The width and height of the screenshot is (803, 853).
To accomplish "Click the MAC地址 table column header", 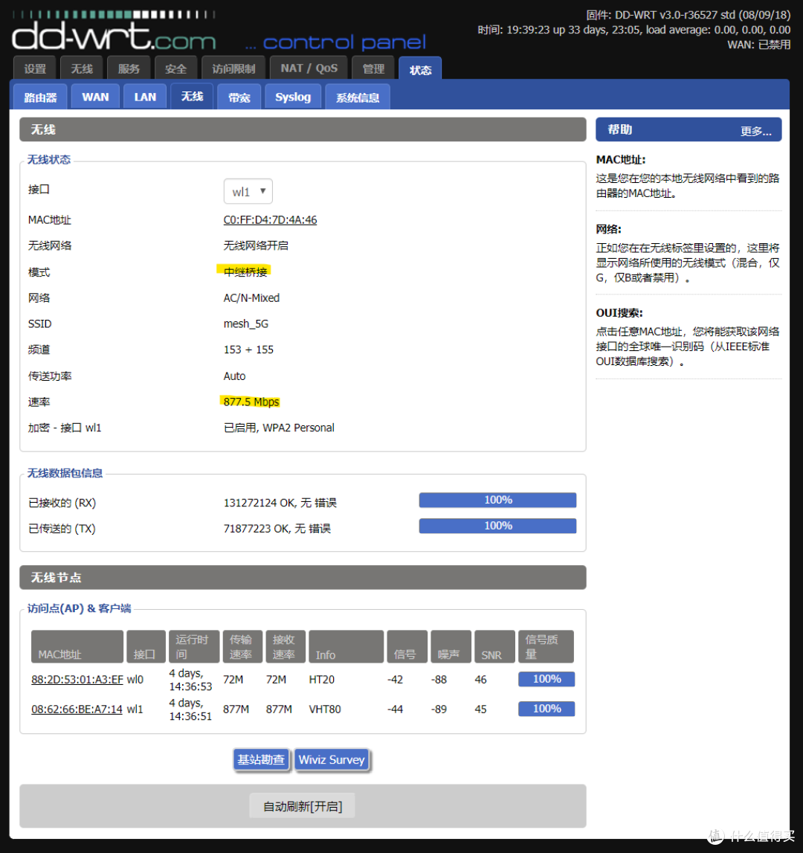I will point(77,646).
